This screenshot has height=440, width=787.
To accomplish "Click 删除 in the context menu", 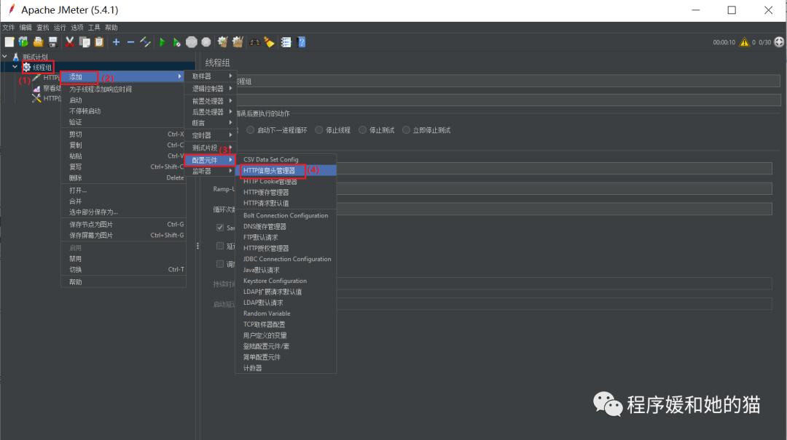I will coord(123,178).
